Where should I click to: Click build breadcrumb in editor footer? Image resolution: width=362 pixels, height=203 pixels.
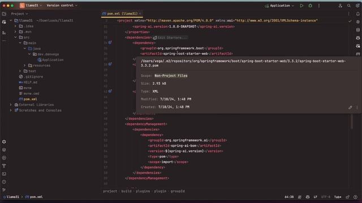pos(126,191)
